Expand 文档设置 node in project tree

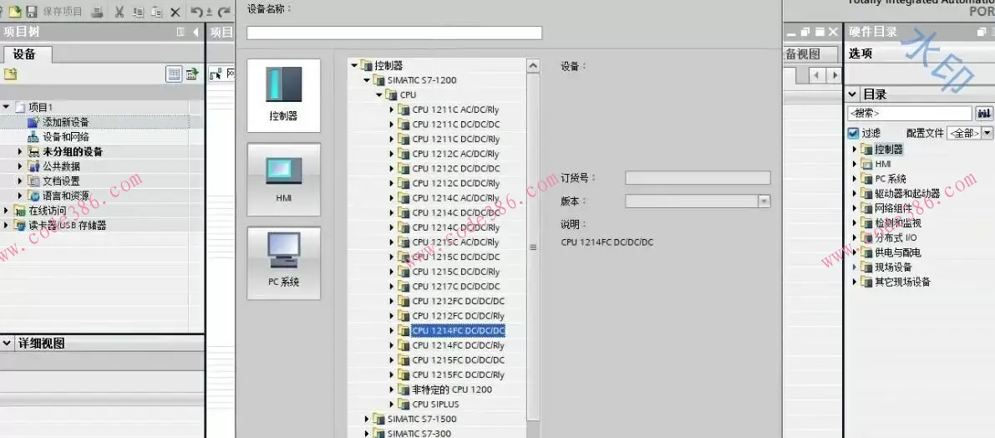tap(20, 181)
